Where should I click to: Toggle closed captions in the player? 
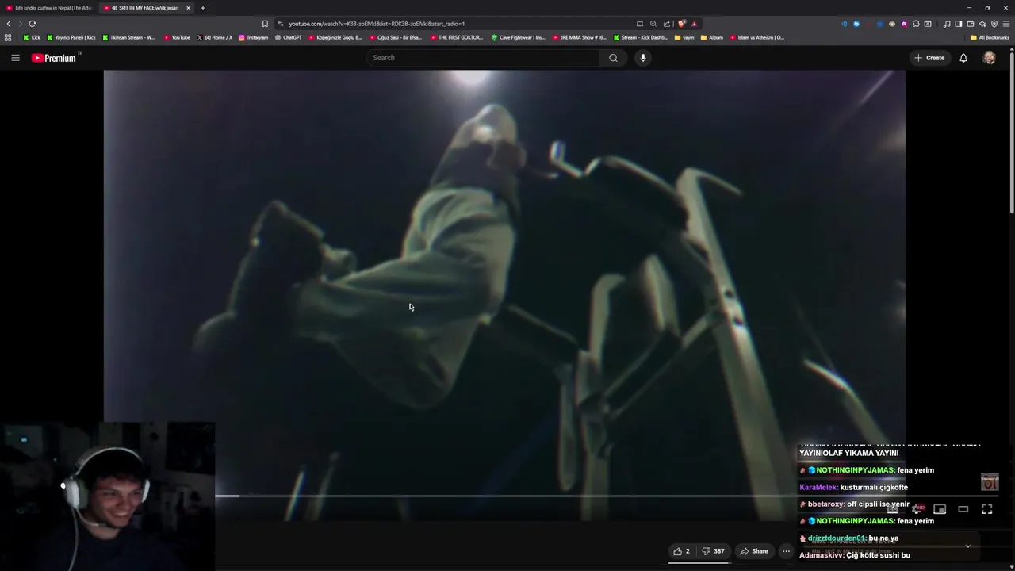[893, 509]
